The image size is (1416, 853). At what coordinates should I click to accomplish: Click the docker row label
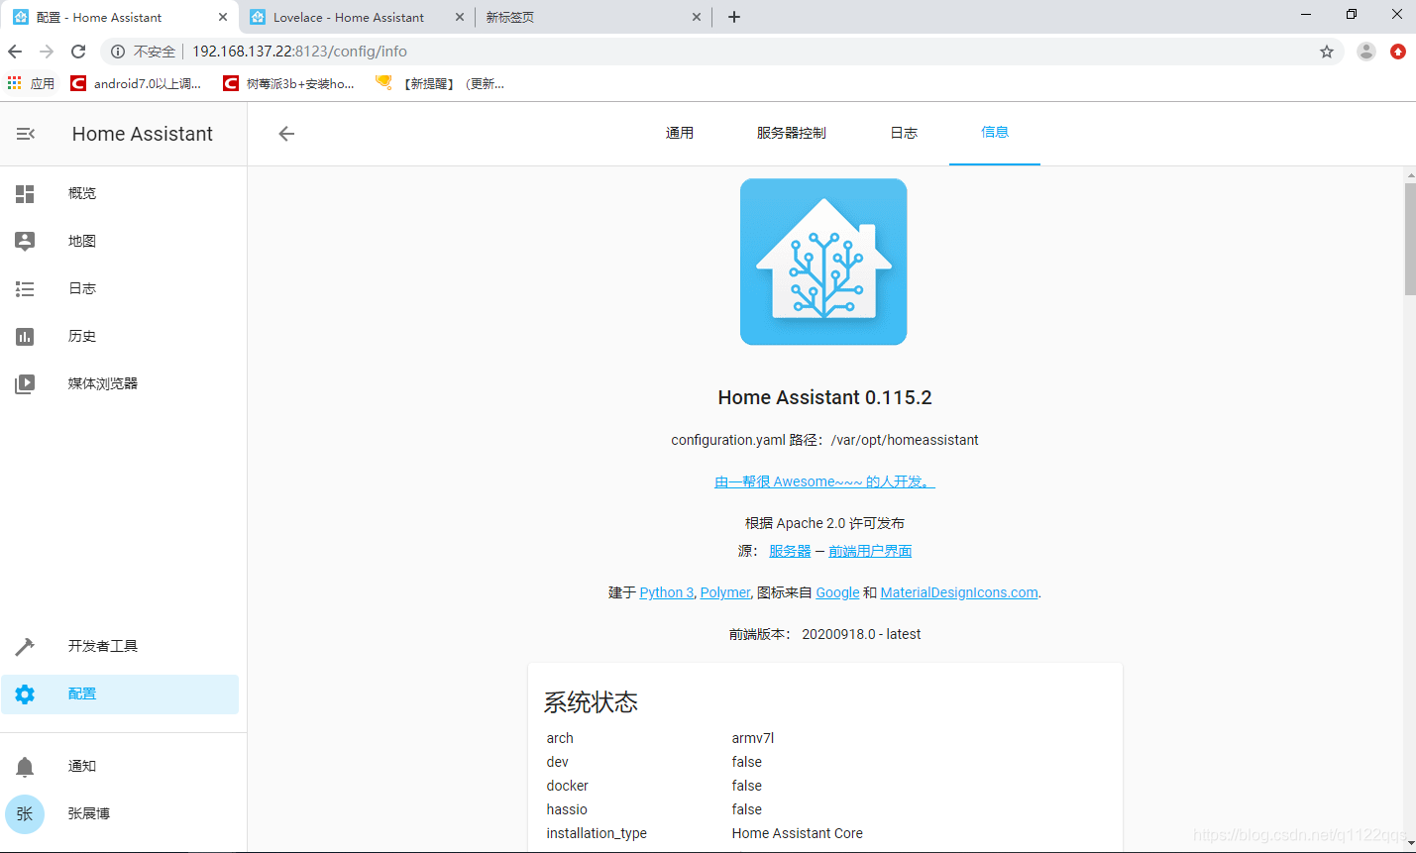(567, 786)
